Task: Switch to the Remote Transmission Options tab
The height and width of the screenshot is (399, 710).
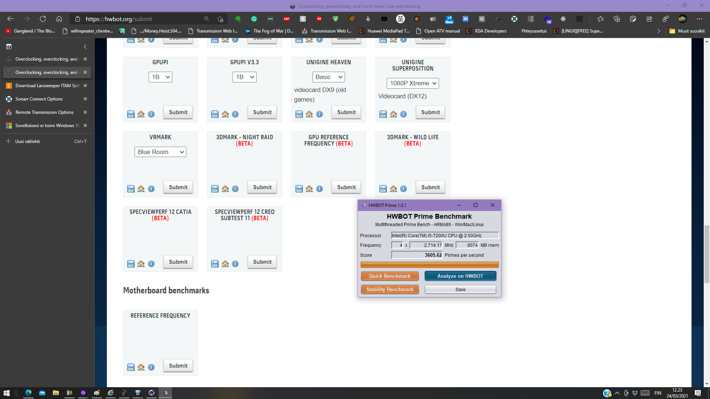Action: pos(47,112)
